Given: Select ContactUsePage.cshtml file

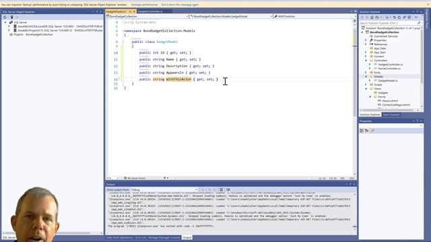Looking at the screenshot, I should [x=393, y=105].
